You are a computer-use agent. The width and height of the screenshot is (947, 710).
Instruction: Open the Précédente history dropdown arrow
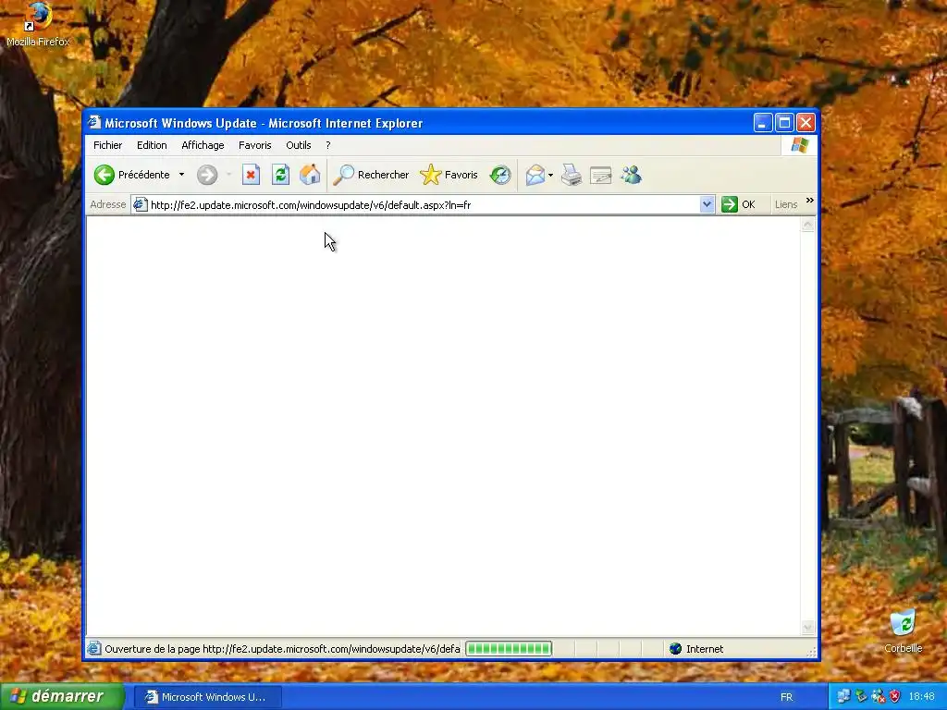(x=181, y=175)
